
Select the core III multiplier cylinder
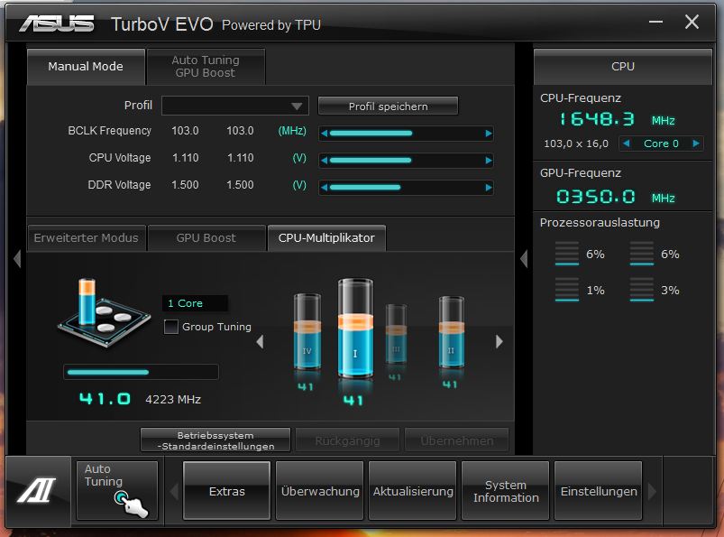(x=396, y=334)
